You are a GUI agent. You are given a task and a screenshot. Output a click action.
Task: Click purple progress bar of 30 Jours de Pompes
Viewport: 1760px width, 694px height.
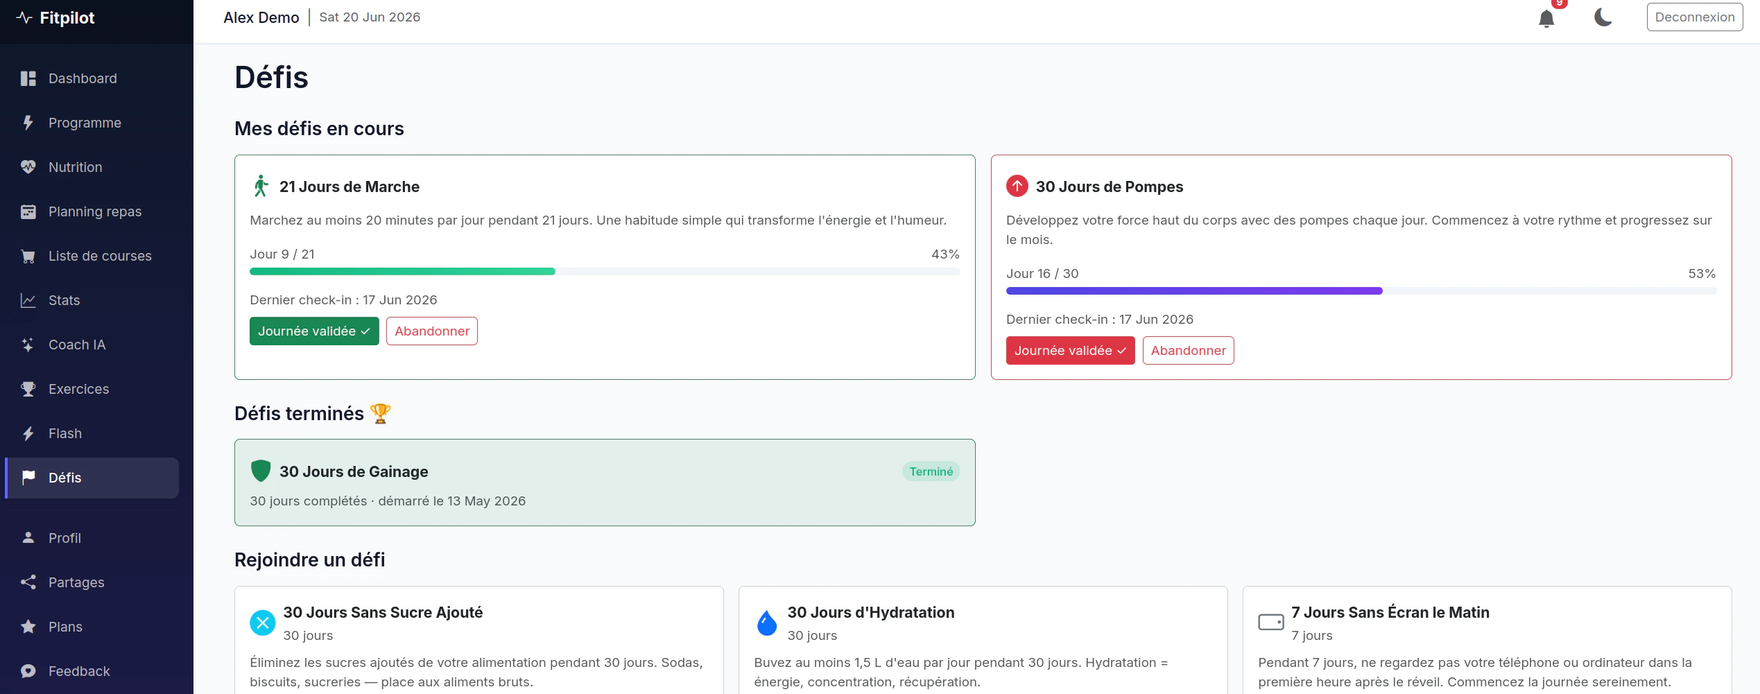click(x=1194, y=291)
